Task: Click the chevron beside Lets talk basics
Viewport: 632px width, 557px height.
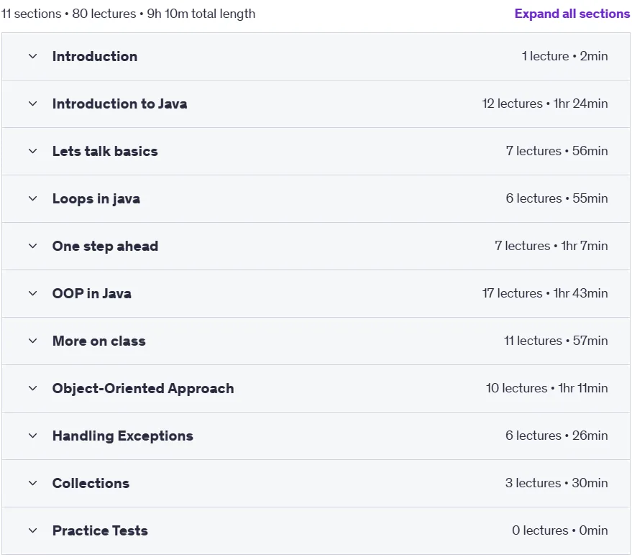Action: [x=32, y=151]
